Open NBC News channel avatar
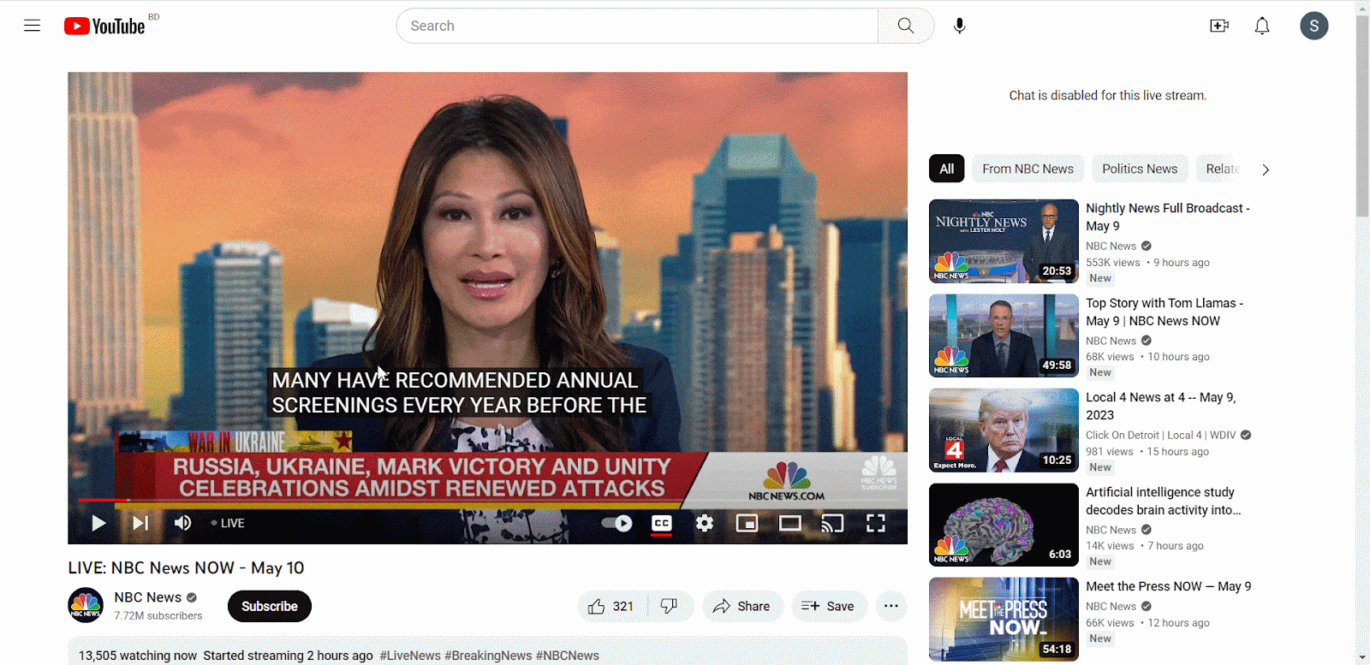 pos(86,605)
